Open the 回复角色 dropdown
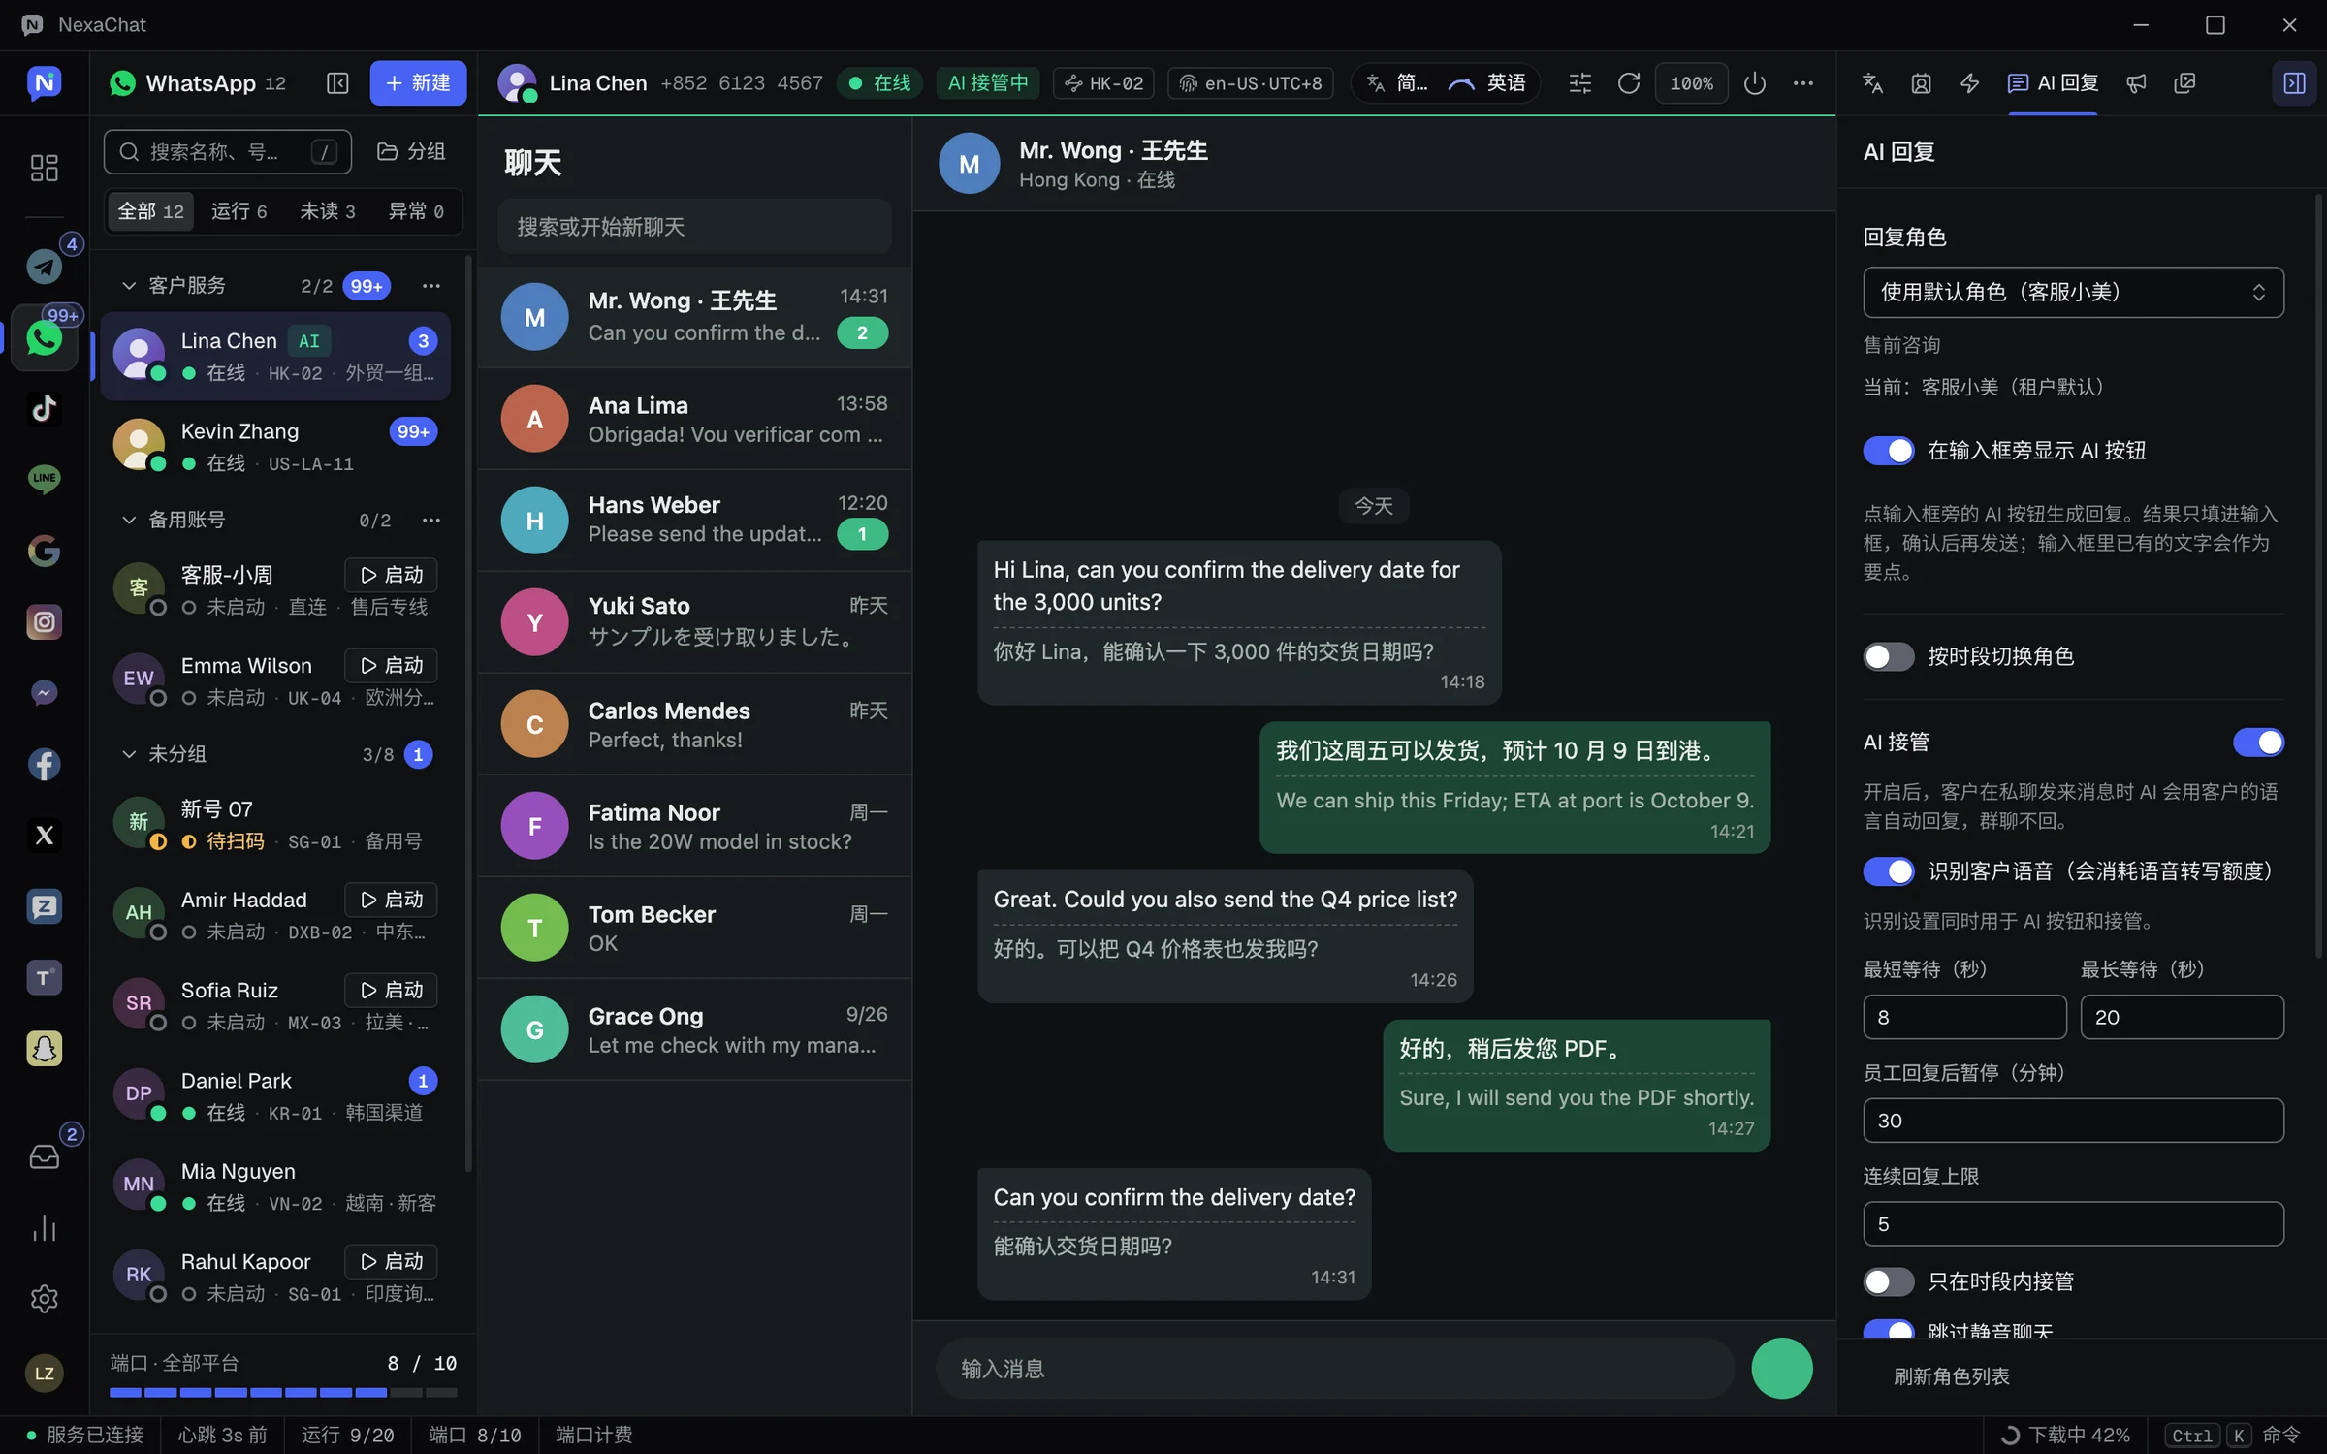Image resolution: width=2327 pixels, height=1454 pixels. [2073, 292]
